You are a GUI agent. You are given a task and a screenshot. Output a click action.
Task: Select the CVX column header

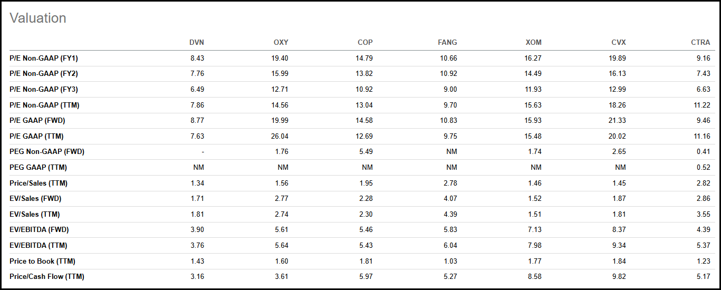tap(618, 42)
